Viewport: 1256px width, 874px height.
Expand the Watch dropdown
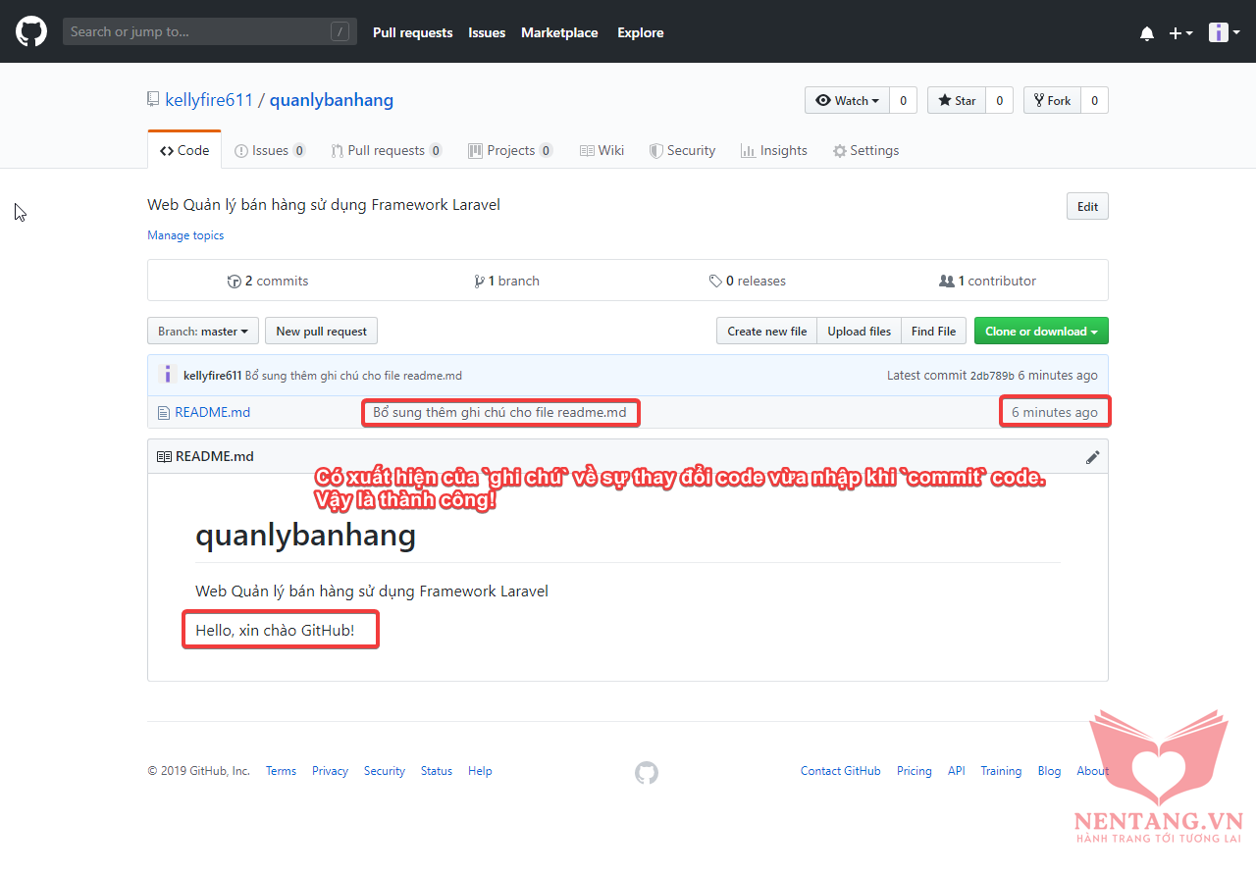tap(847, 100)
